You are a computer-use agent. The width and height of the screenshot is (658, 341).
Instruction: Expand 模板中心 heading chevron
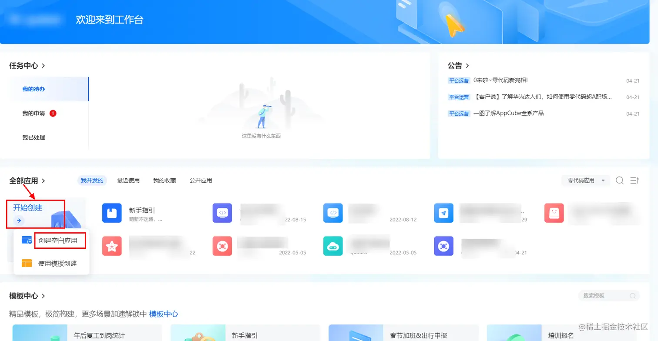click(43, 296)
